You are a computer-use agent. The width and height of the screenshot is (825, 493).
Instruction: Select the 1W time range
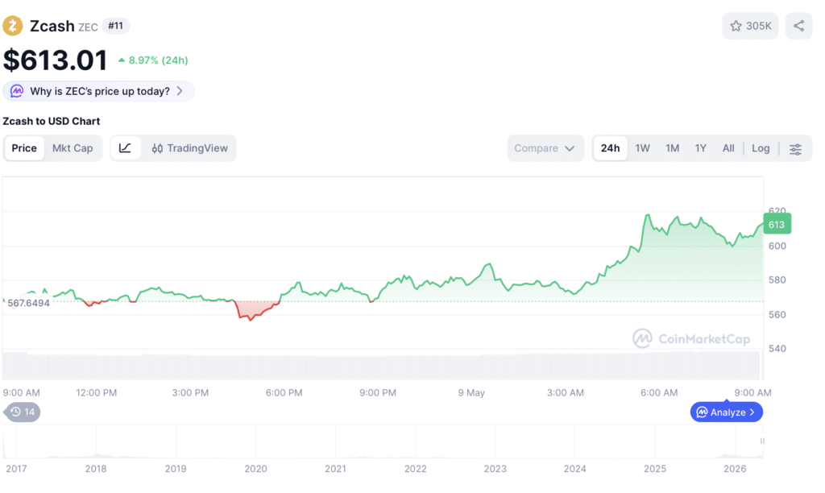(642, 148)
